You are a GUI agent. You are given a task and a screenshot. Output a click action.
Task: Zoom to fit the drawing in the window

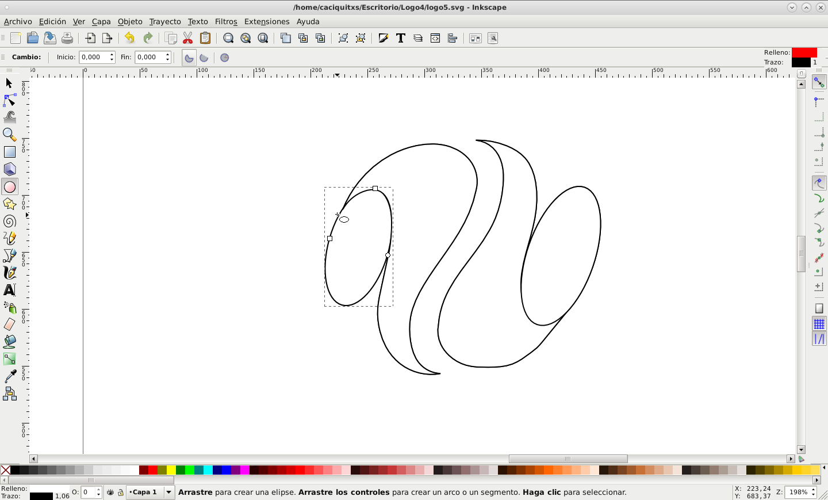point(246,38)
